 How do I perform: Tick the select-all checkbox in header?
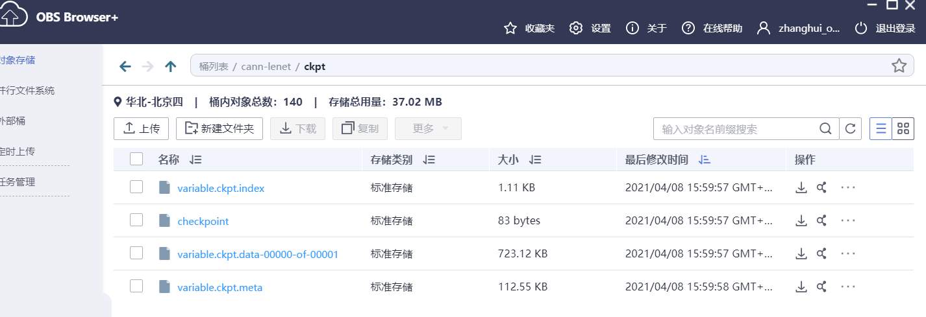pos(136,159)
